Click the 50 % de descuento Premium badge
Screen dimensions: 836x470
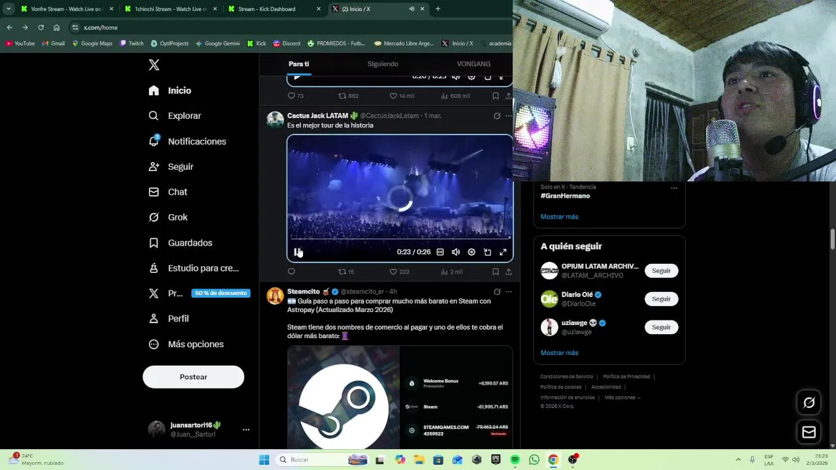click(221, 293)
